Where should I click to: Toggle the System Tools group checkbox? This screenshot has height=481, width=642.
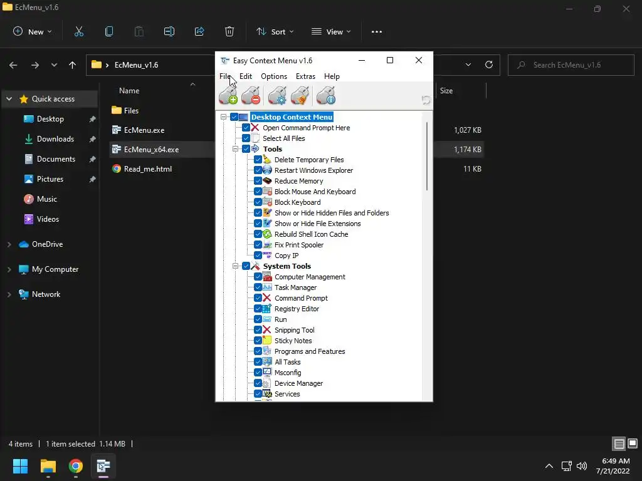(246, 266)
